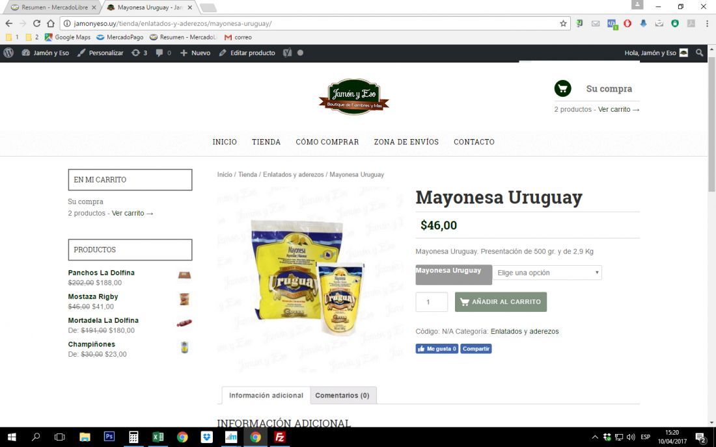Image resolution: width=716 pixels, height=447 pixels.
Task: Open CÓMO COMPRAR navigation item
Action: tap(327, 142)
